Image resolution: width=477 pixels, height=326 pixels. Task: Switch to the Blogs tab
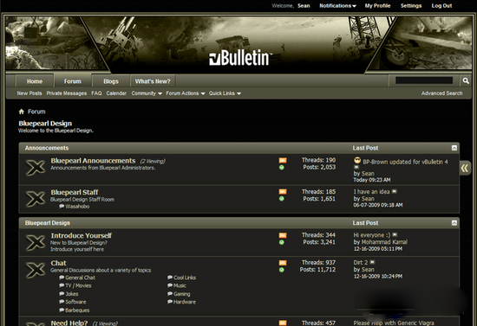[111, 81]
